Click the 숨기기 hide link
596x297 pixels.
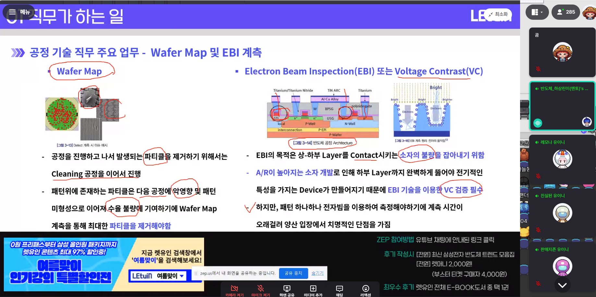tap(317, 273)
